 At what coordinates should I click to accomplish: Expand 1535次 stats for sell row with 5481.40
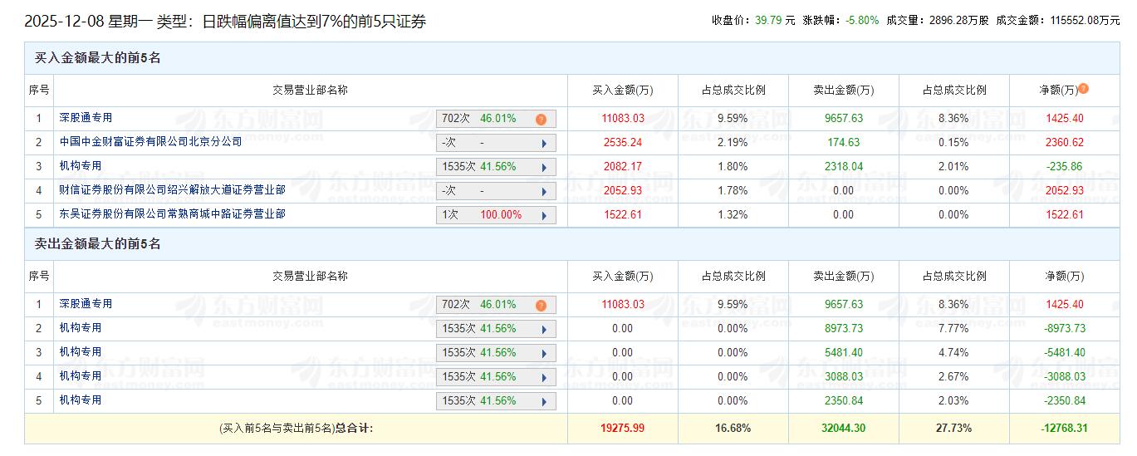[x=496, y=353]
